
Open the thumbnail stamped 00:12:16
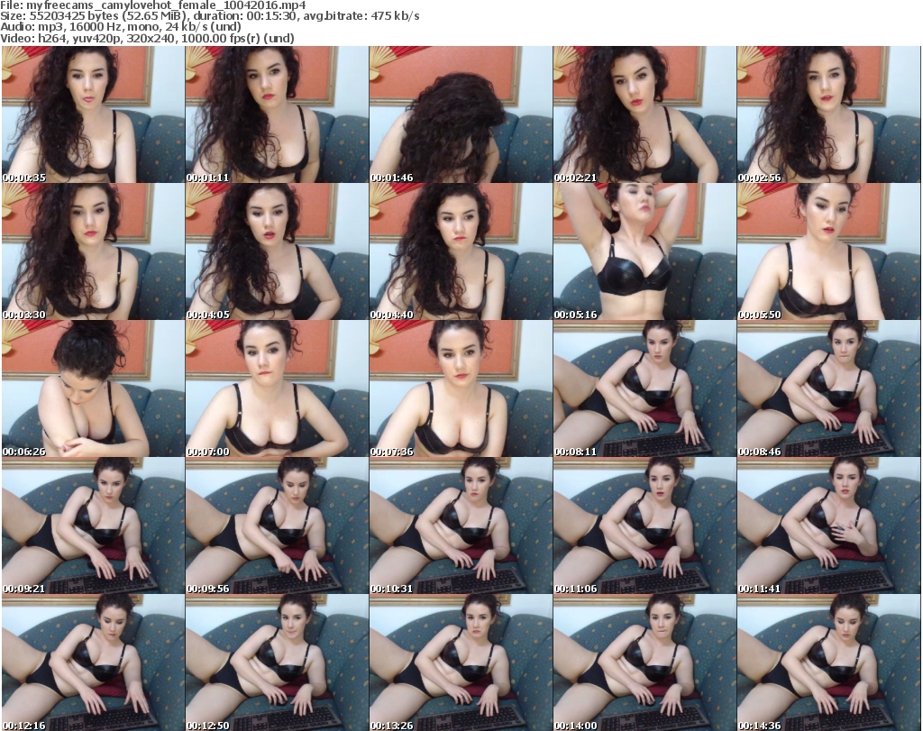point(93,662)
